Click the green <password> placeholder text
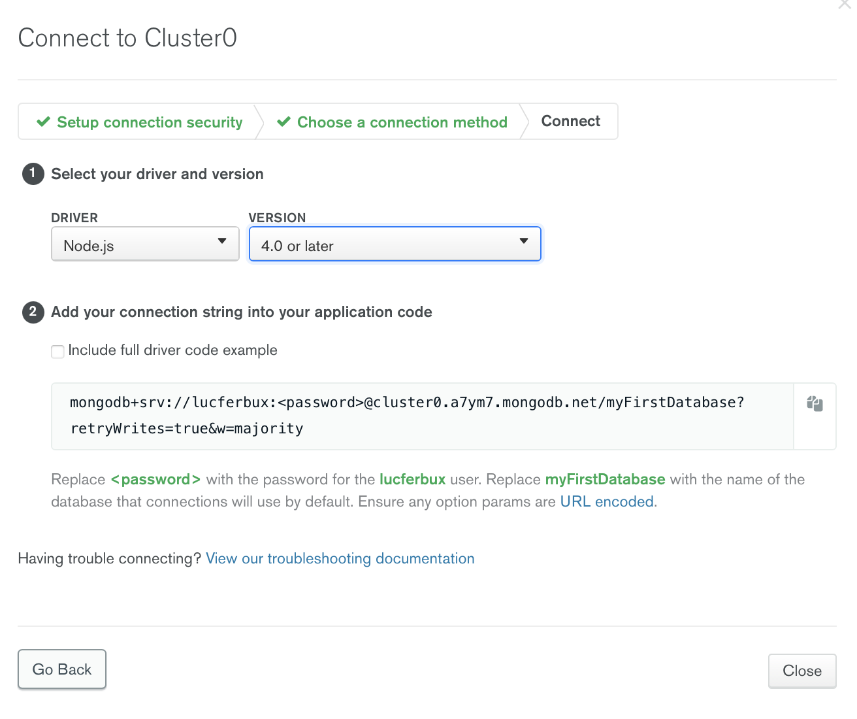857x719 pixels. (155, 479)
